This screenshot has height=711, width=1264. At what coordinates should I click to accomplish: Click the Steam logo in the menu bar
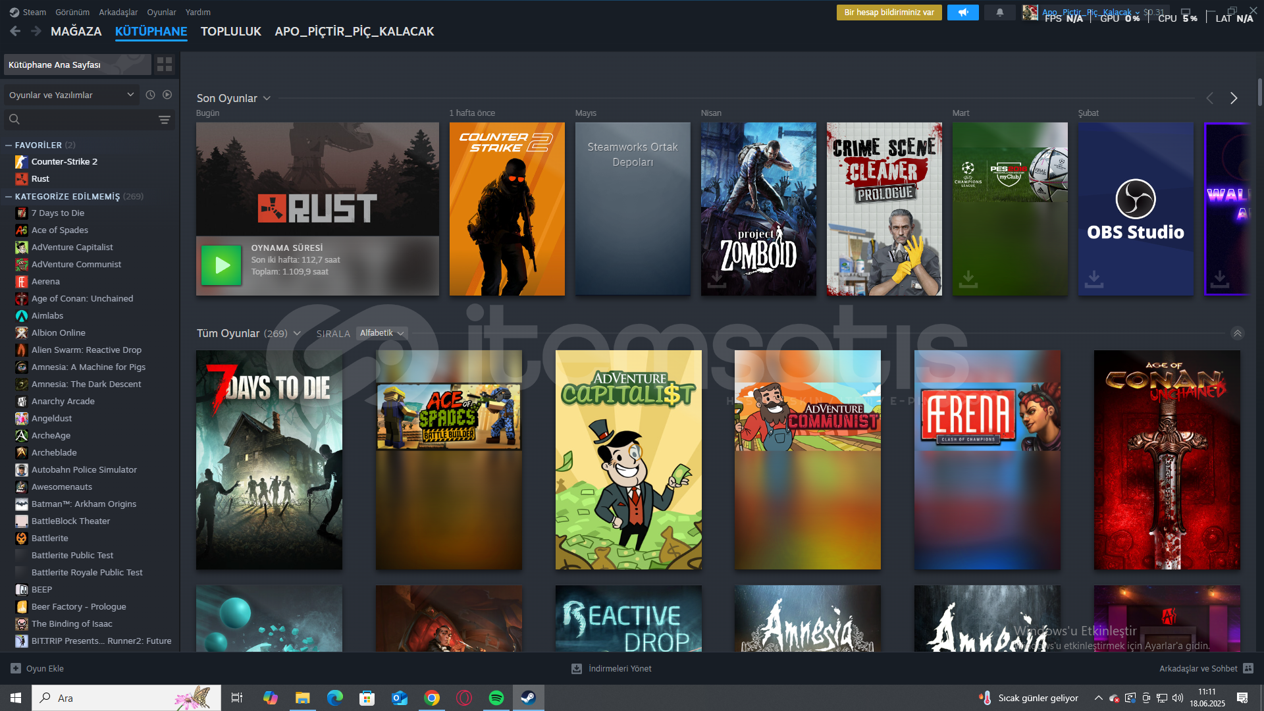click(14, 12)
